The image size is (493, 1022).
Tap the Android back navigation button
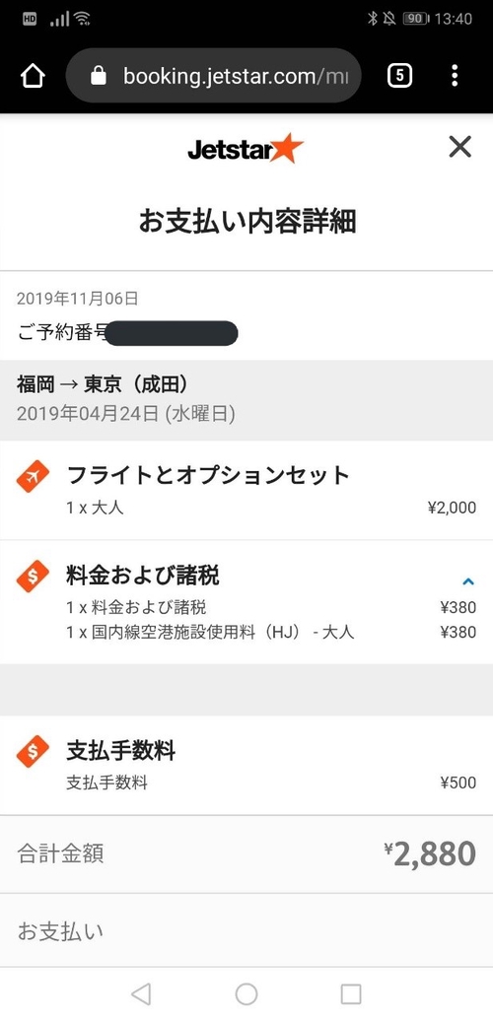point(141,994)
